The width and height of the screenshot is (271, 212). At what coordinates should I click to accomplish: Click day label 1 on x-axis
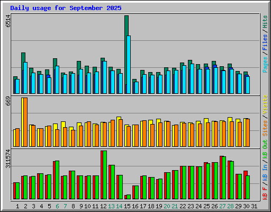pyautogui.click(x=17, y=206)
